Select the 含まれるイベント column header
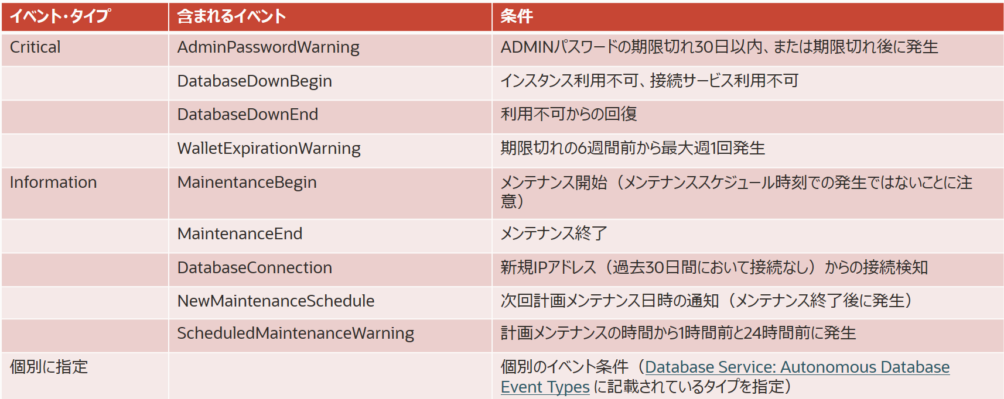Viewport: 1004px width, 399px height. point(231,16)
